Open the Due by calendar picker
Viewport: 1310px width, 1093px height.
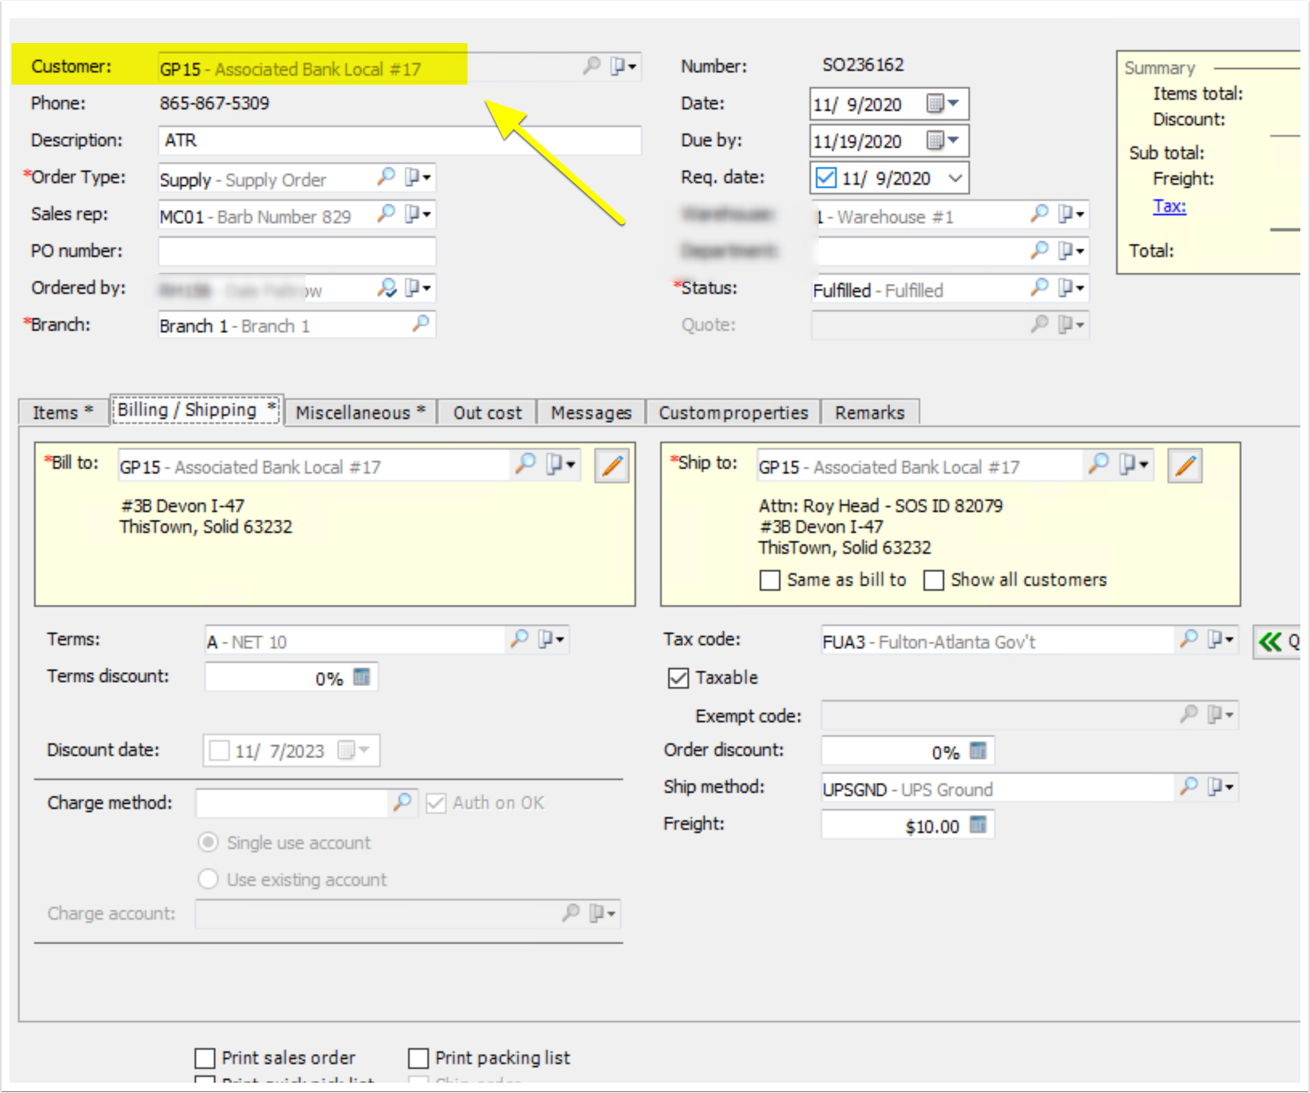(942, 140)
